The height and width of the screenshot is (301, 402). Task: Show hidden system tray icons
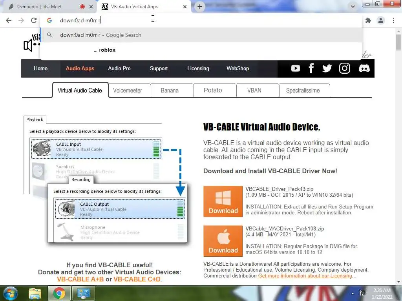point(353,294)
